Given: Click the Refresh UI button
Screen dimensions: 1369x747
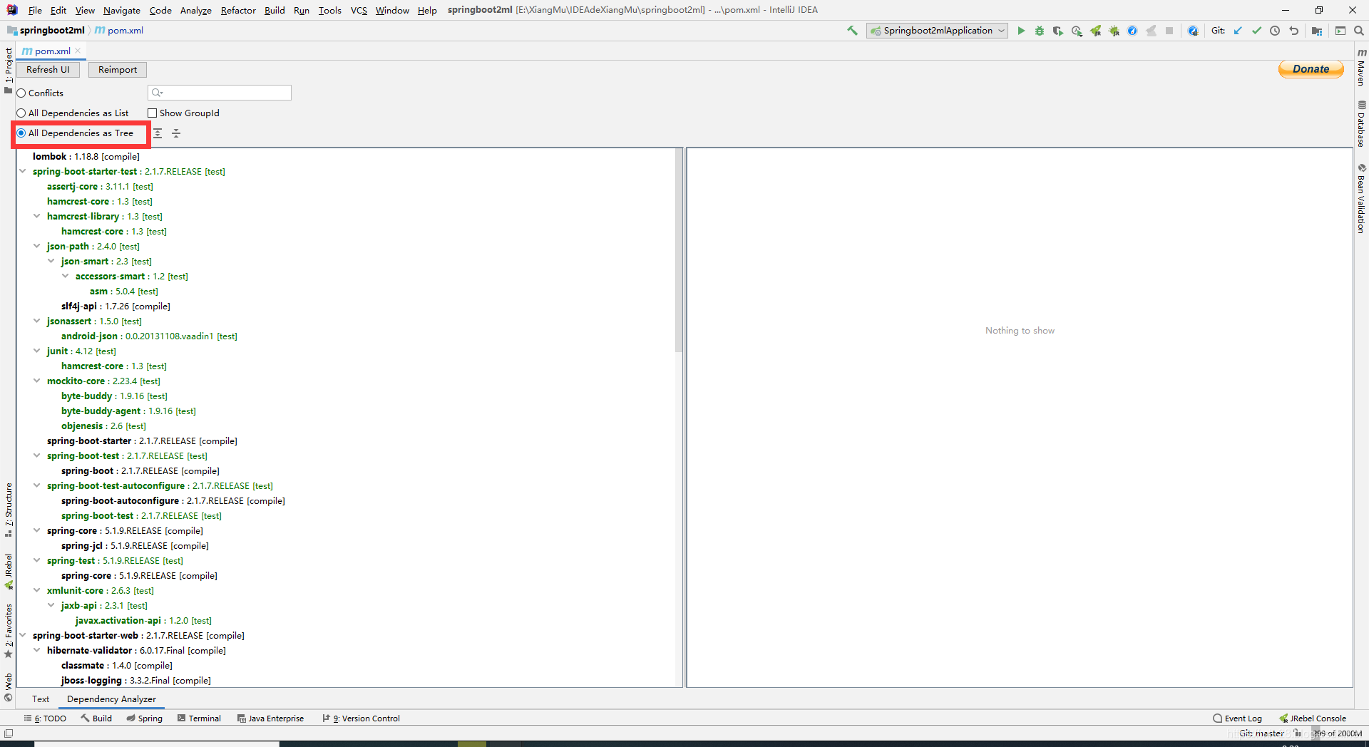Looking at the screenshot, I should (x=48, y=70).
